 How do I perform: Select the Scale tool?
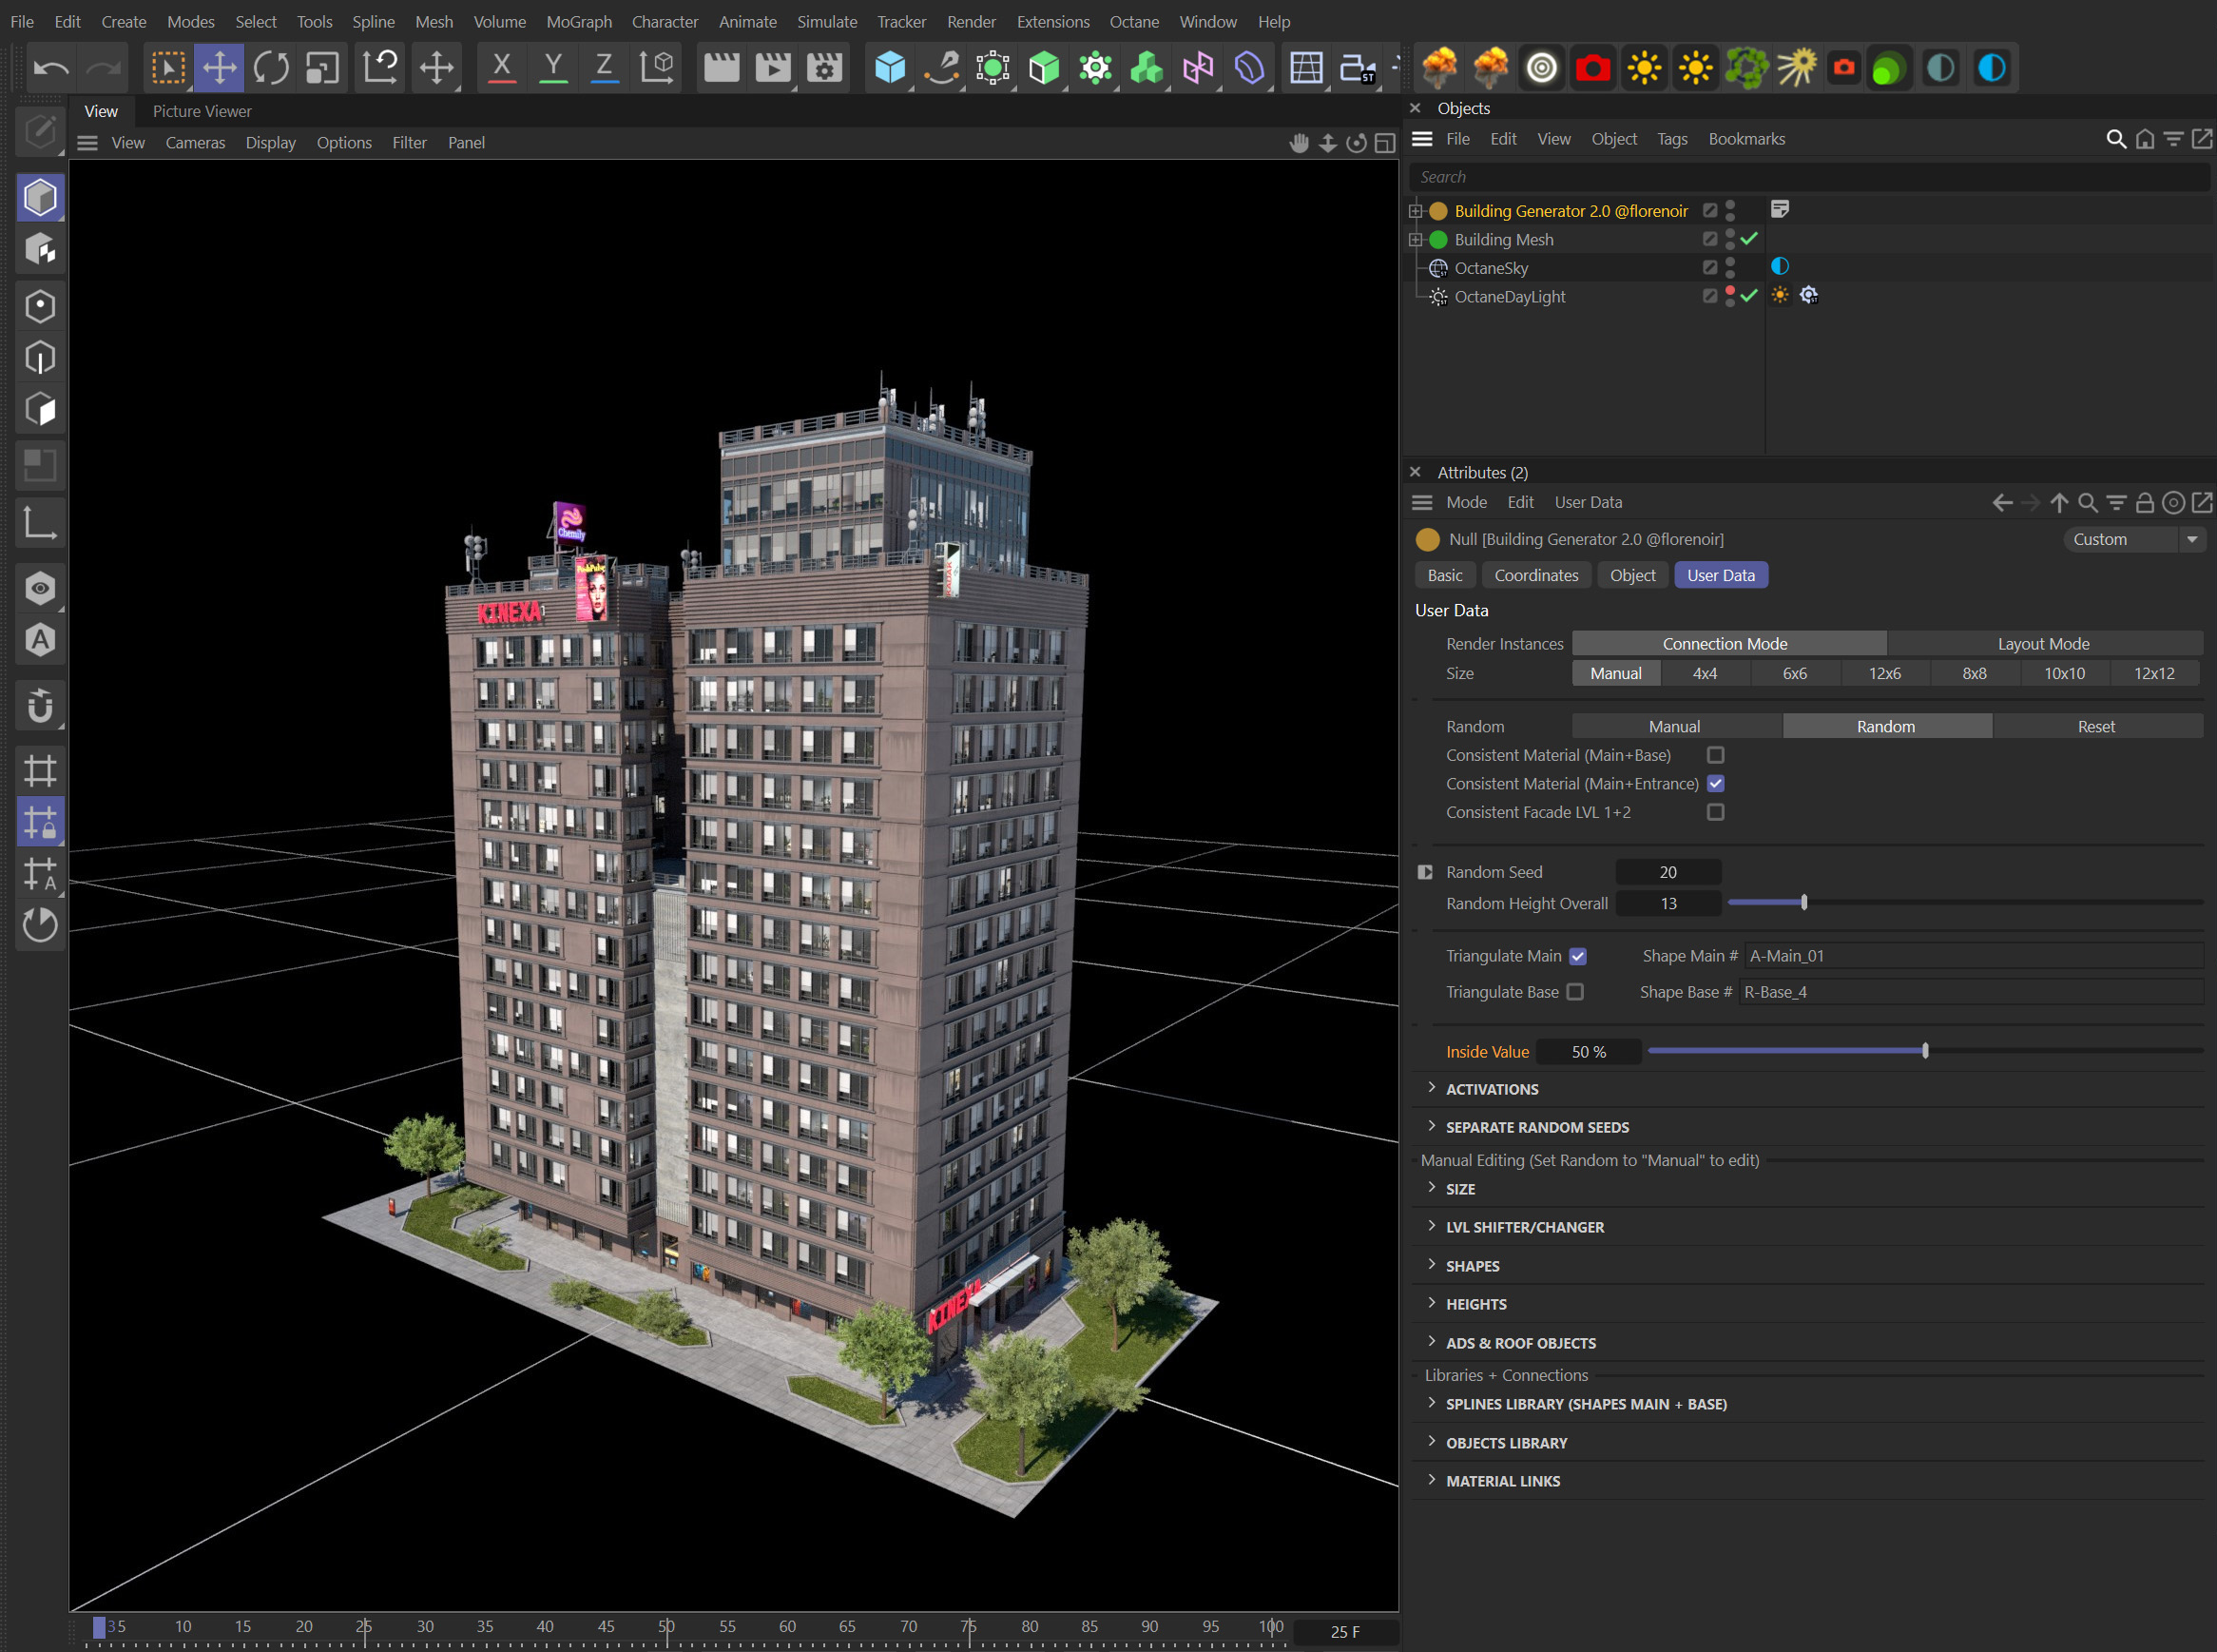[x=322, y=67]
